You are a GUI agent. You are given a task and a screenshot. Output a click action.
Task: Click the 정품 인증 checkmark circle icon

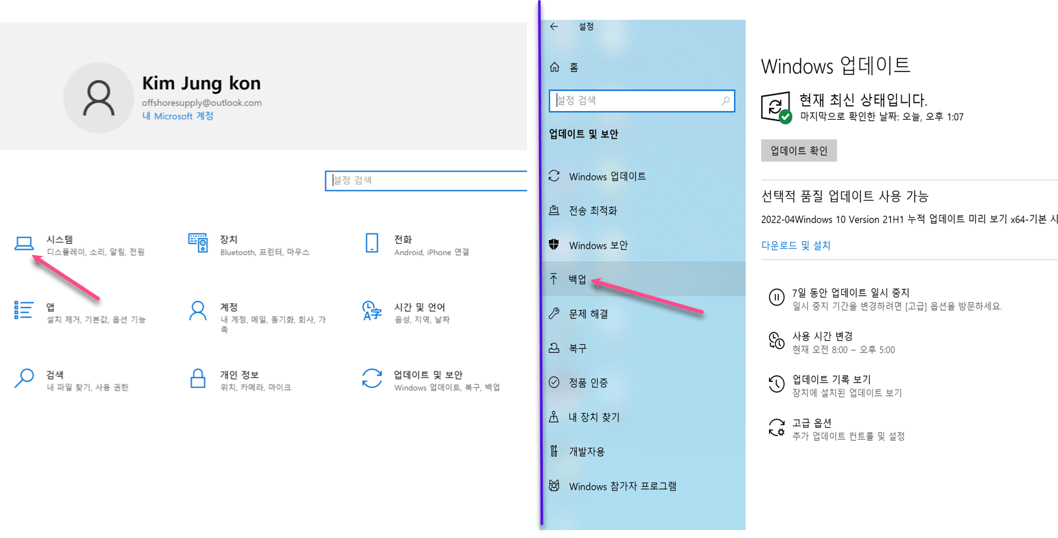point(554,382)
